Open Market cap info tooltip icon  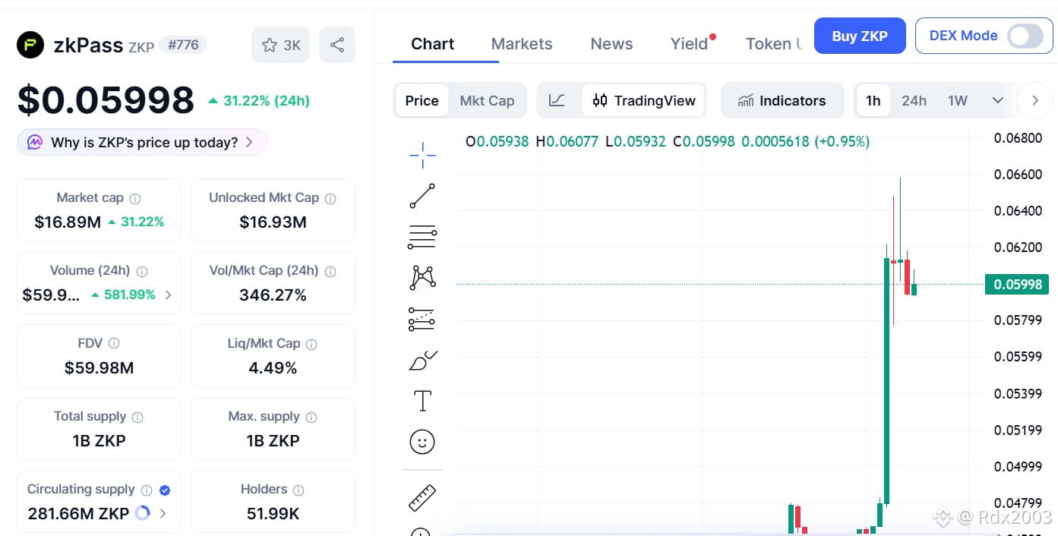[135, 199]
